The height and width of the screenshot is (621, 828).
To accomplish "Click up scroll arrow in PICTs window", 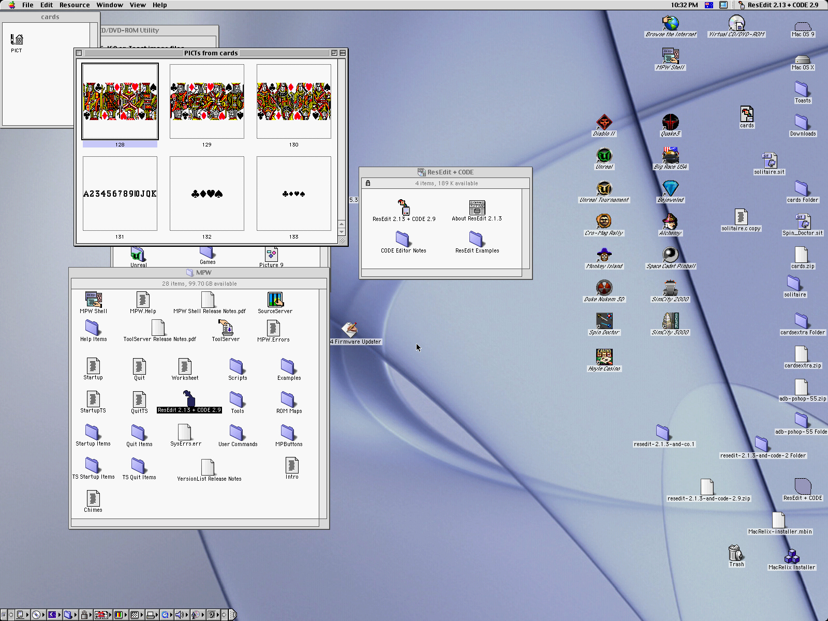I will click(x=342, y=224).
